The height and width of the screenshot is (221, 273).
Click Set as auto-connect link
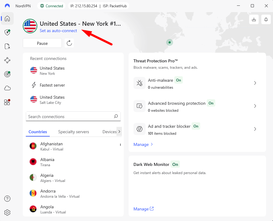(58, 31)
